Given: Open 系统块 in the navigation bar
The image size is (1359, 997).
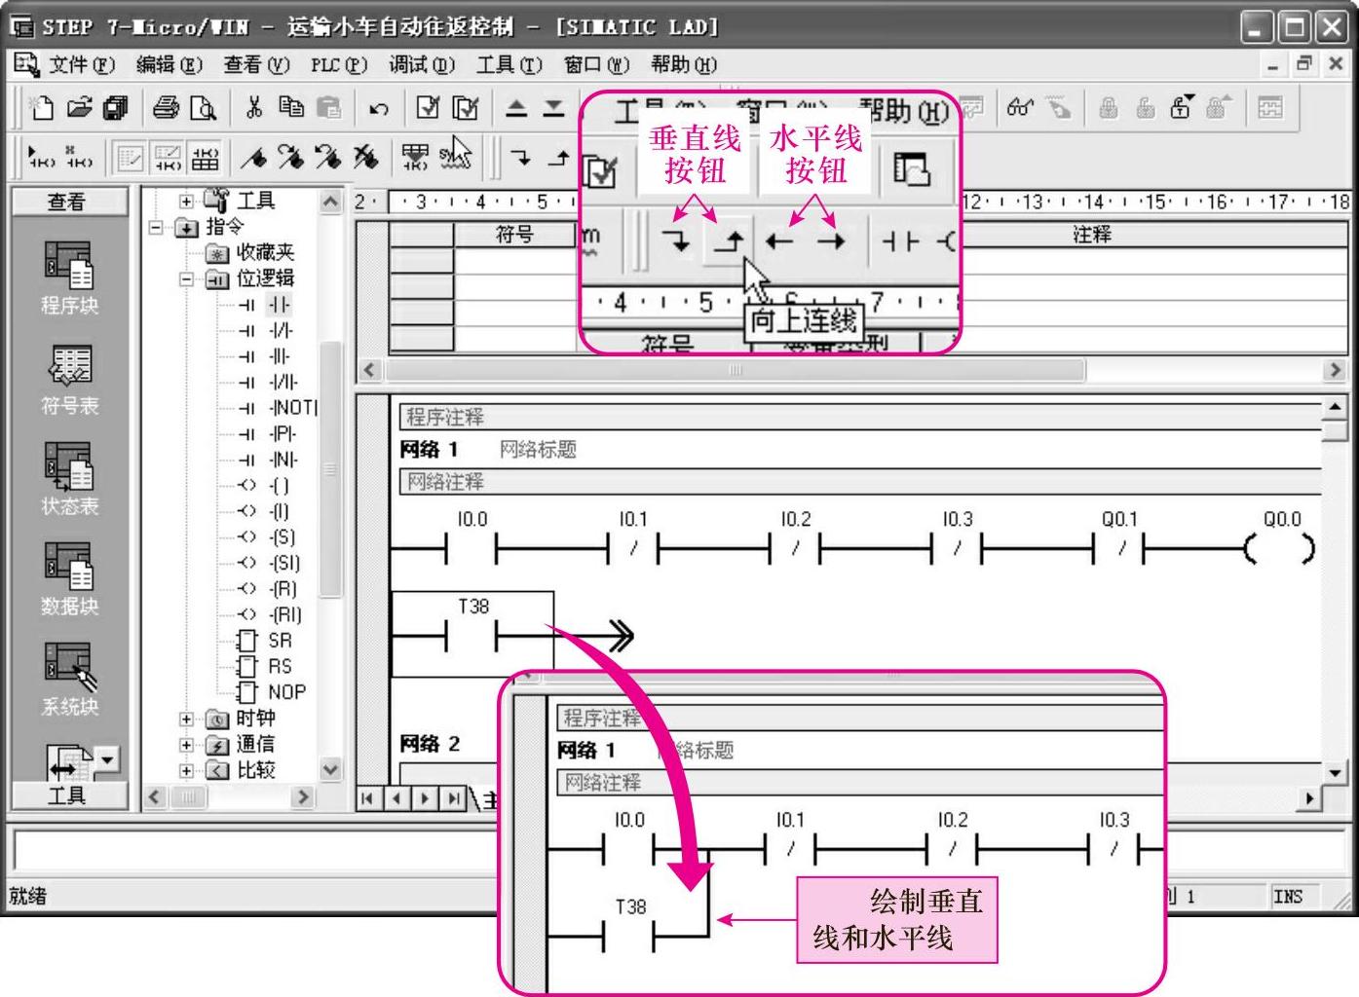Looking at the screenshot, I should (x=69, y=680).
